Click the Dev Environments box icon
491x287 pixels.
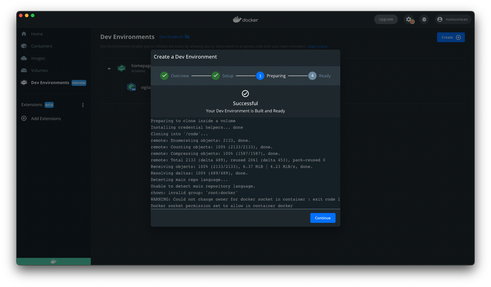[24, 83]
